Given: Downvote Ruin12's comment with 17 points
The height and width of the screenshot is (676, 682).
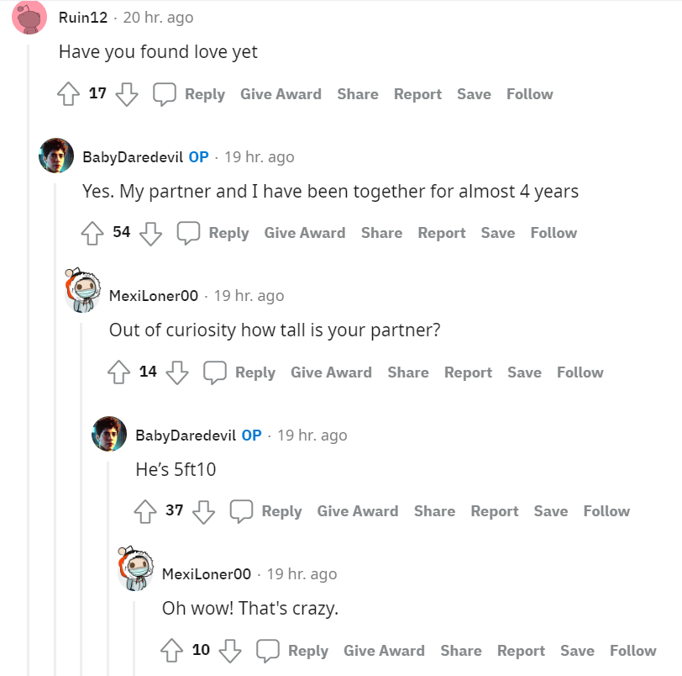Looking at the screenshot, I should click(x=127, y=94).
